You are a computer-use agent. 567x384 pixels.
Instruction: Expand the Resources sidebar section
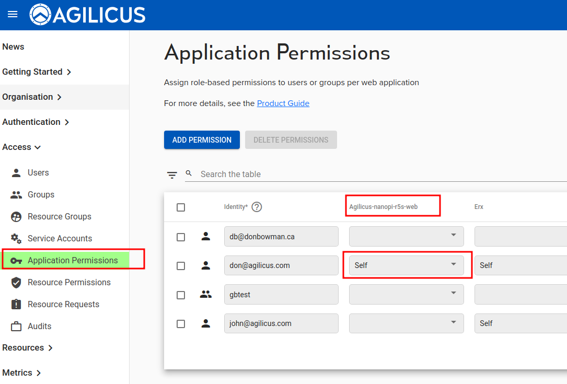tap(27, 347)
